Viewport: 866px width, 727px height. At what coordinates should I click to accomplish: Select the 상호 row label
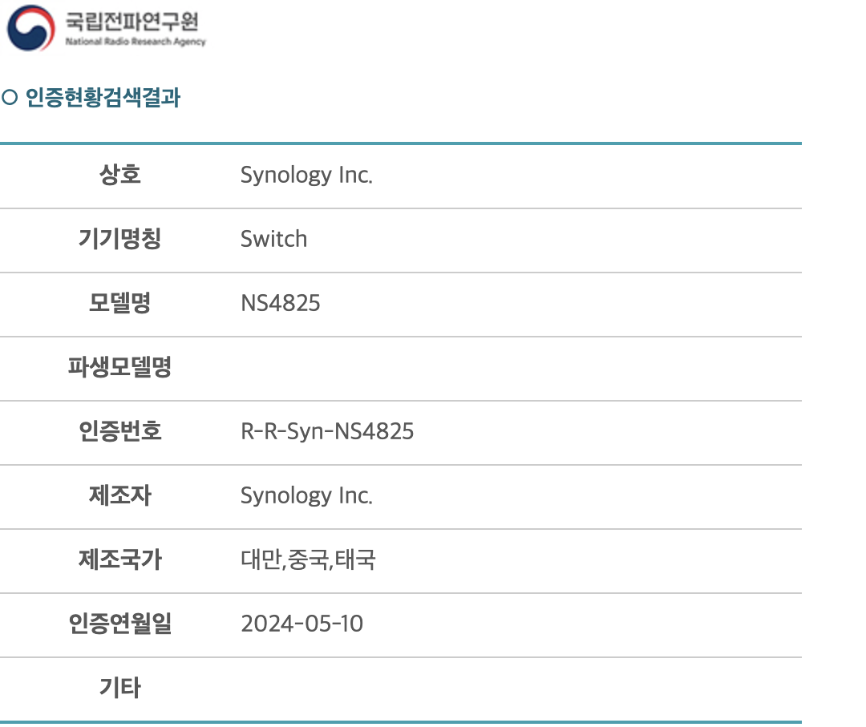pyautogui.click(x=119, y=175)
